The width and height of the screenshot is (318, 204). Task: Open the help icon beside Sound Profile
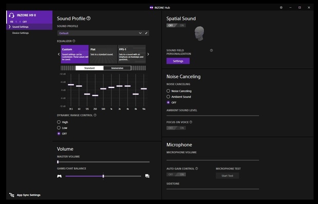(88, 18)
